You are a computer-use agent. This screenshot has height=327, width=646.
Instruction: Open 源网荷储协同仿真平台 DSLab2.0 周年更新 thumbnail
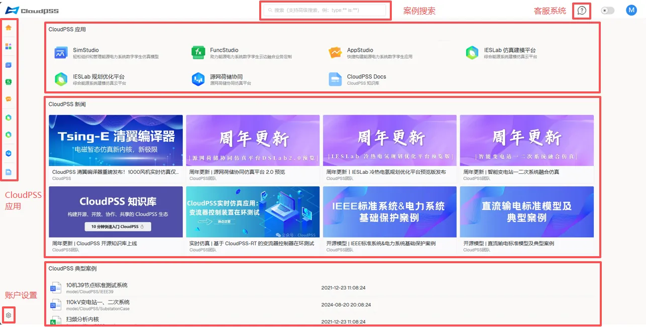(253, 140)
